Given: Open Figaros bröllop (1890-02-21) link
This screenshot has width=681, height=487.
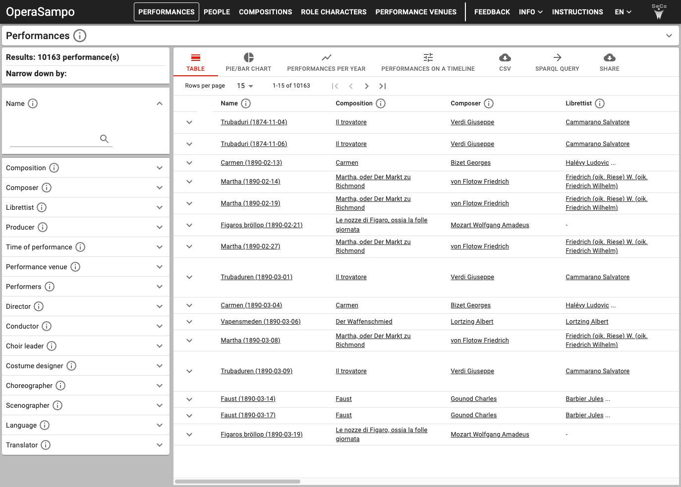Looking at the screenshot, I should 262,225.
